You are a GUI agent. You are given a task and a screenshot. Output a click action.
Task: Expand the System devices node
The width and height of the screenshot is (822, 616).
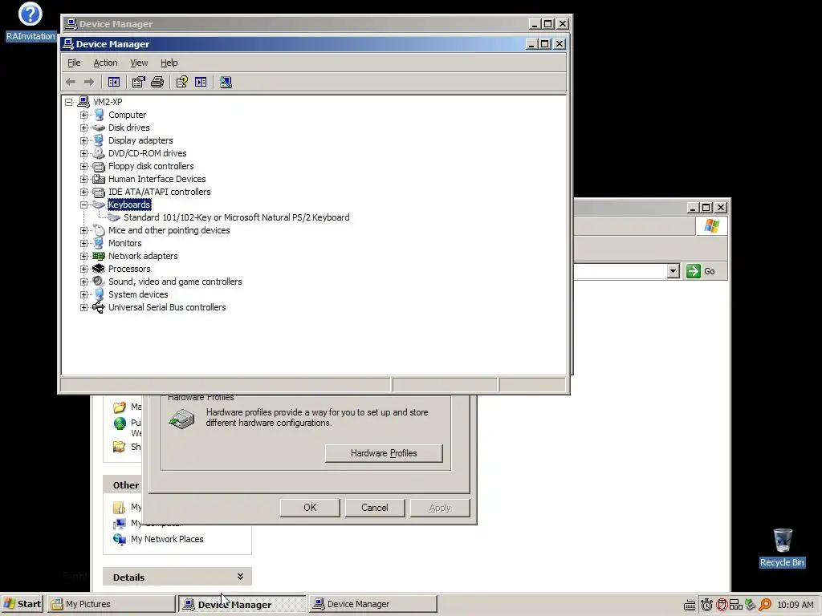pos(83,294)
